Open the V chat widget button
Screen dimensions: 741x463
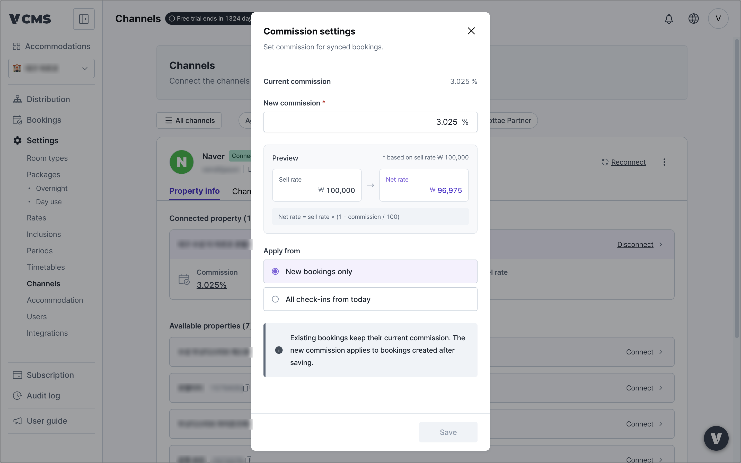coord(716,438)
